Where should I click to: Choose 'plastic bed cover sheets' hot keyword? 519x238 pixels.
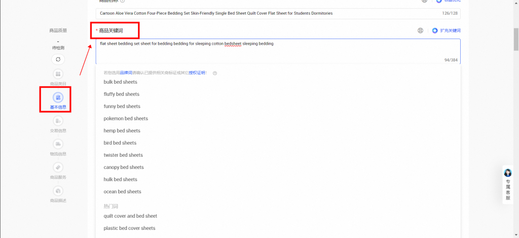pyautogui.click(x=129, y=228)
